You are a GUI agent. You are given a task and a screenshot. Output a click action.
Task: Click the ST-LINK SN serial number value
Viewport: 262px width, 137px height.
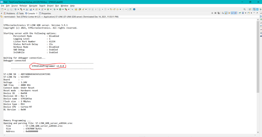point(35,74)
